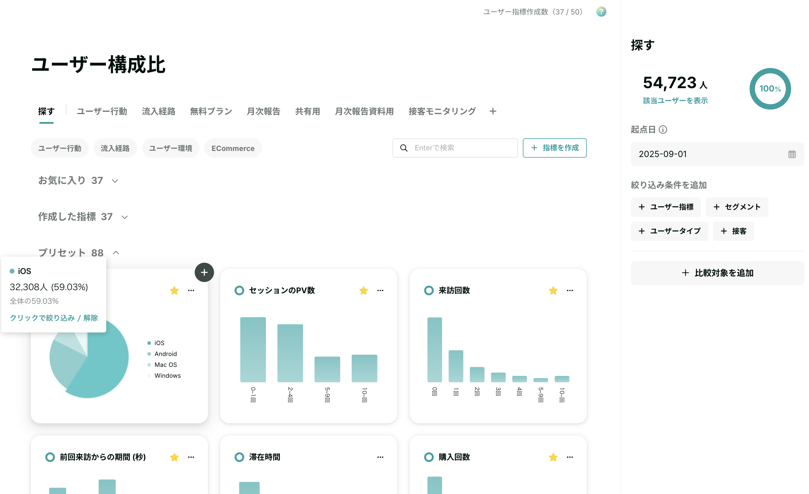This screenshot has width=809, height=494.
Task: Add ユーザー指標 filter condition
Action: (666, 207)
